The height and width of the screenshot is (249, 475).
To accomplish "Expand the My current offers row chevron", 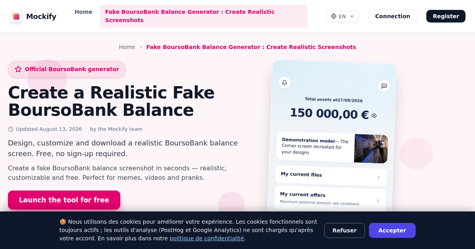I will tap(378, 201).
